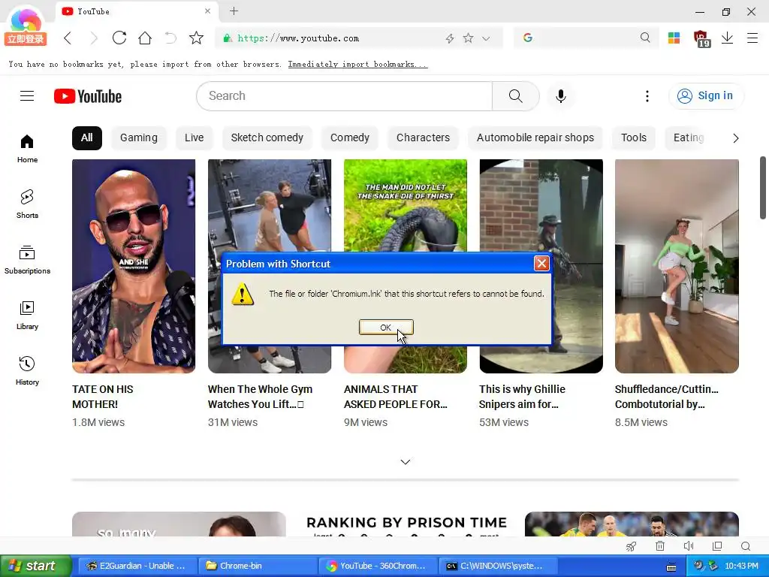Select the All filter chip
This screenshot has height=577, width=769.
[87, 138]
